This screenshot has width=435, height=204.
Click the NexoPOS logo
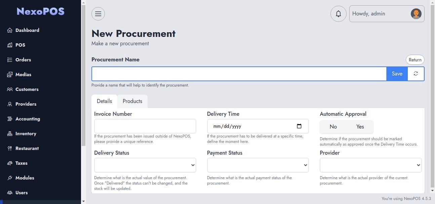[x=40, y=11]
